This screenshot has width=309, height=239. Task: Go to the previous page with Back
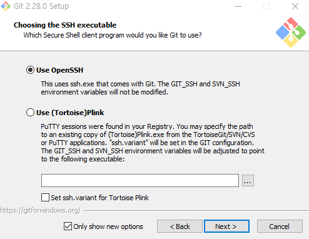(x=180, y=226)
